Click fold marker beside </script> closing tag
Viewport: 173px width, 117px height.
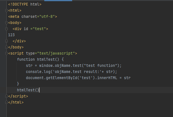pyautogui.click(x=6, y=96)
